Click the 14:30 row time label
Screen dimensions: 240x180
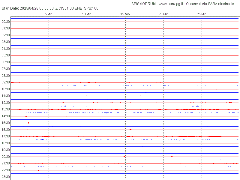[x=6, y=116]
